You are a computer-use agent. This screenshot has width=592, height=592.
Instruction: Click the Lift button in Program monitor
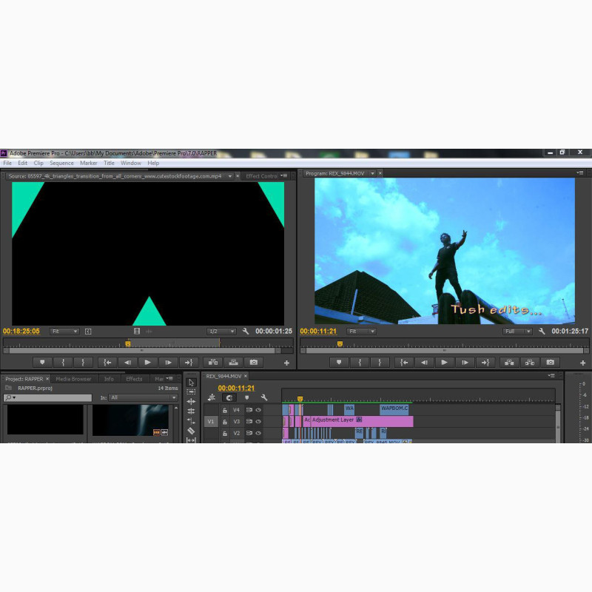point(509,363)
